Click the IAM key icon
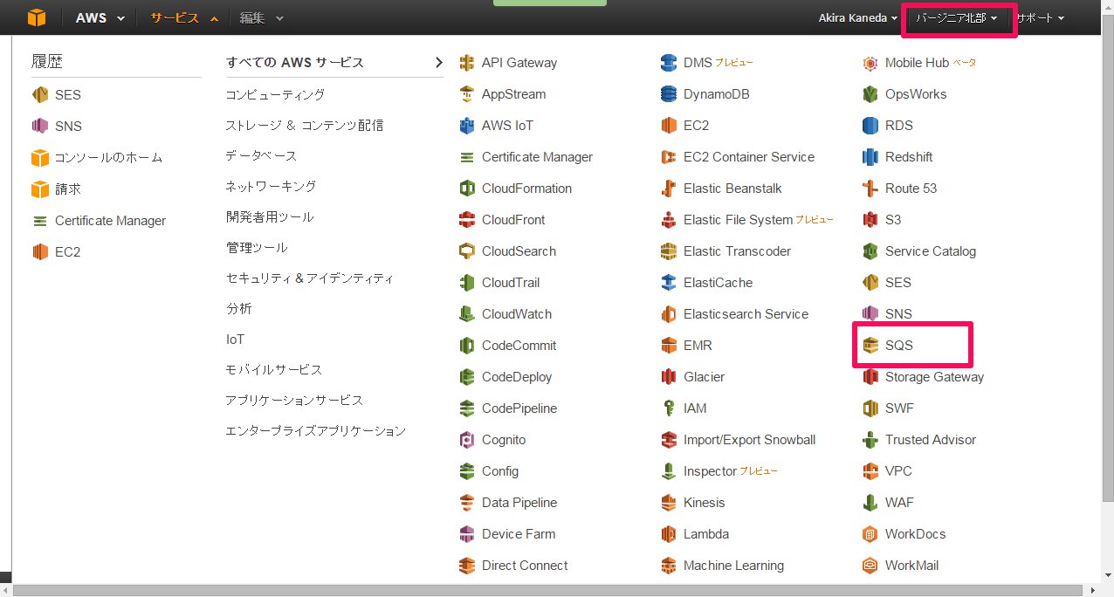This screenshot has width=1114, height=597. coord(669,408)
